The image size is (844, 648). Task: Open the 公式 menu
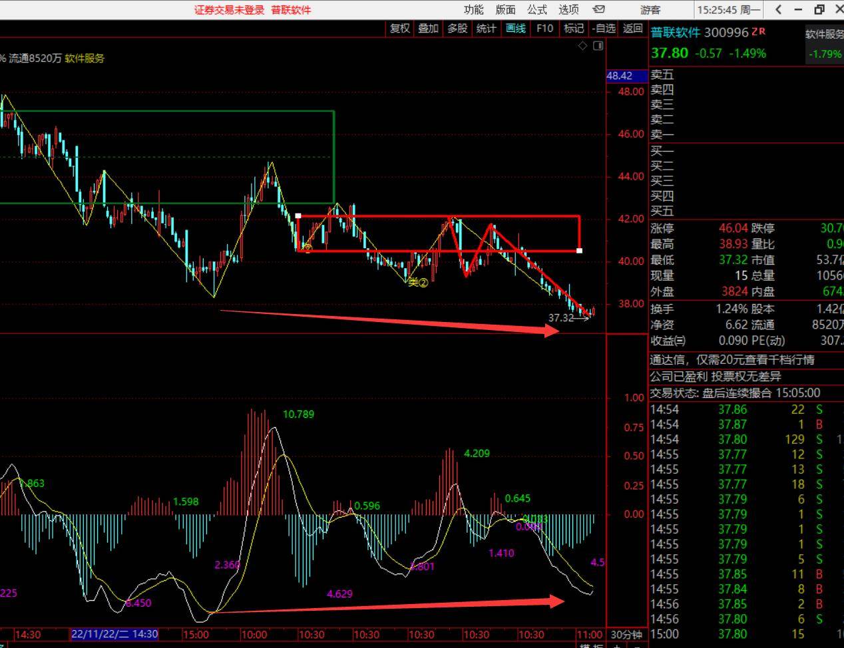pyautogui.click(x=536, y=9)
